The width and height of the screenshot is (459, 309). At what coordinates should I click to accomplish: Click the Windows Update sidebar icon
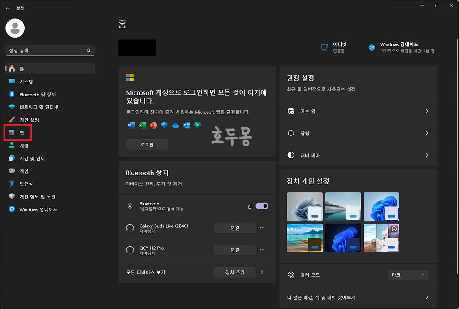click(12, 209)
